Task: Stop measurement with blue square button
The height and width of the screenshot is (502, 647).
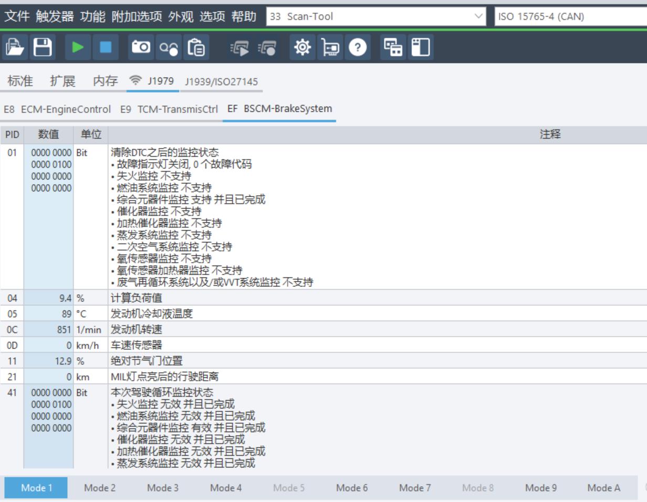Action: [106, 48]
